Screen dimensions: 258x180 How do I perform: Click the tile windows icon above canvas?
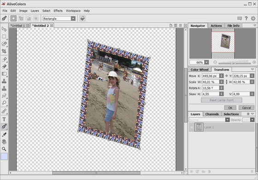tap(176, 25)
